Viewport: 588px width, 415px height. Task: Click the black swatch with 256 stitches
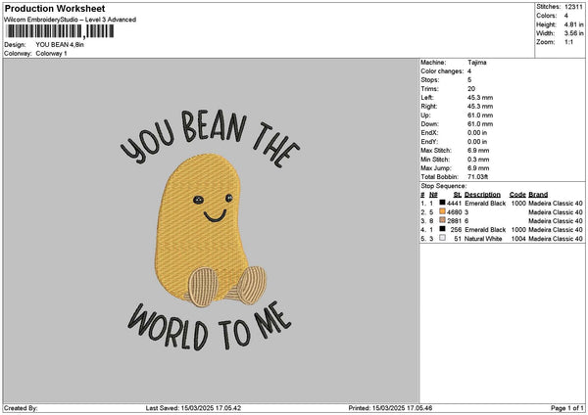[443, 229]
